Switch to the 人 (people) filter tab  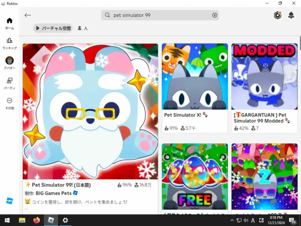coord(83,28)
